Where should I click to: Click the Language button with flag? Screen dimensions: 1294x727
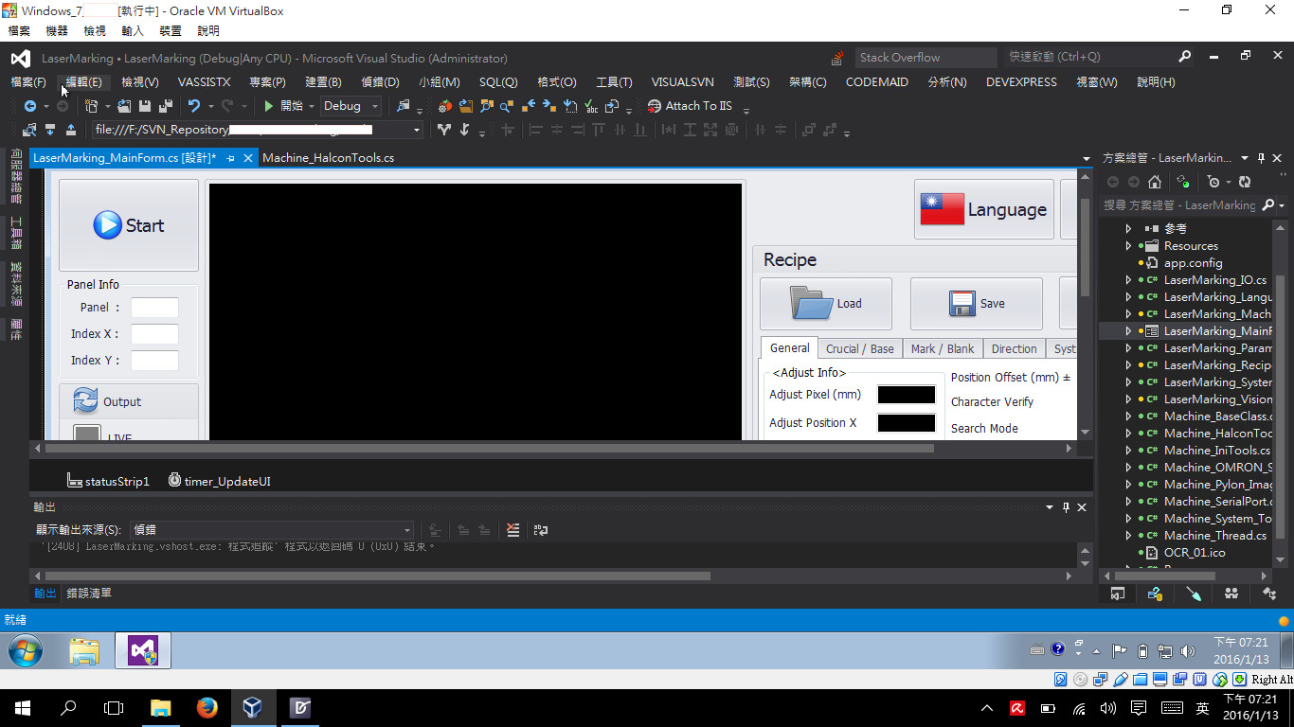click(984, 209)
